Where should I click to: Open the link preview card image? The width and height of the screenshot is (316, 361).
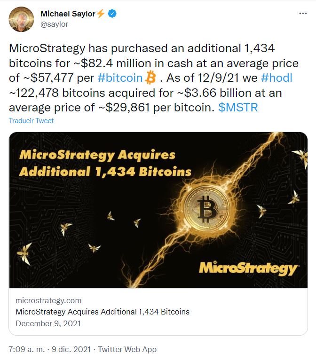pos(158,210)
